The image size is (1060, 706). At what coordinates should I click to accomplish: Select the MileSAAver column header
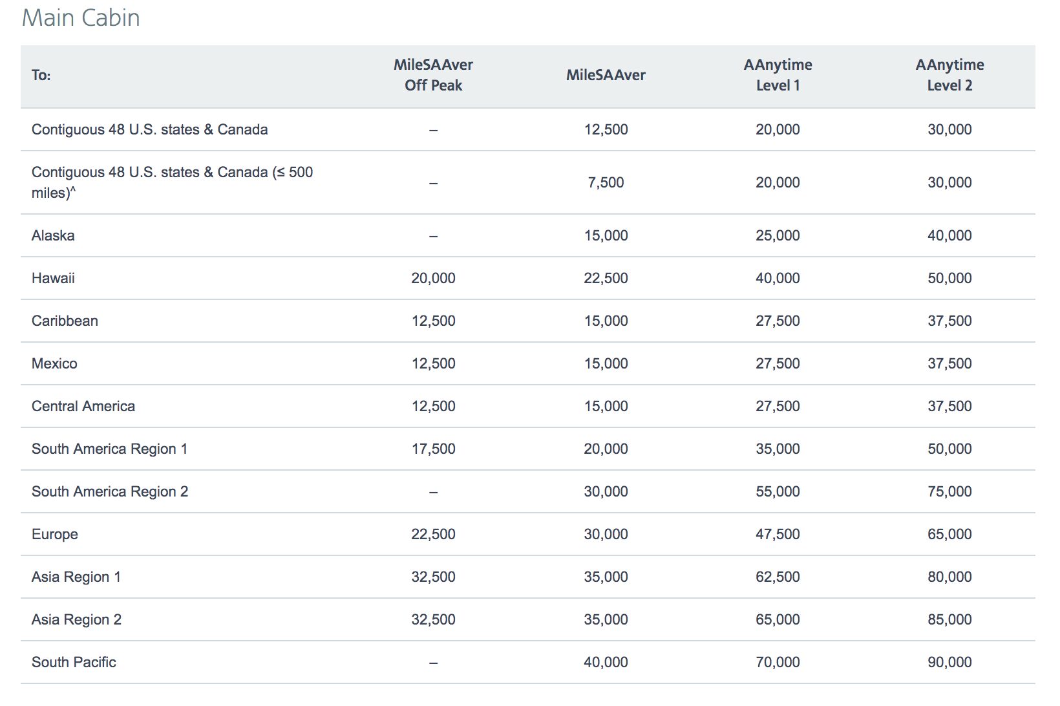pos(606,74)
